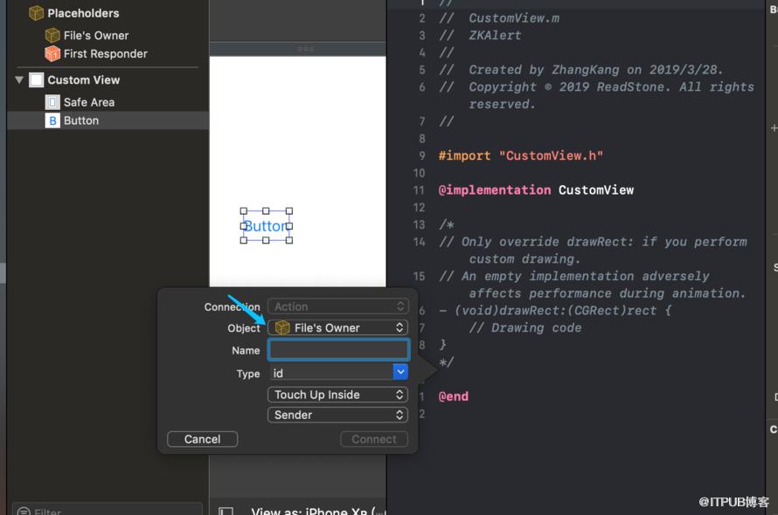The image size is (778, 515).
Task: Click the Safe Area icon
Action: pyautogui.click(x=52, y=102)
